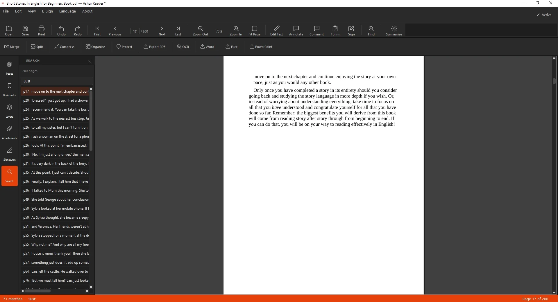558x302 pixels.
Task: Click the document vertical scrollbar thumb
Action: (x=554, y=81)
